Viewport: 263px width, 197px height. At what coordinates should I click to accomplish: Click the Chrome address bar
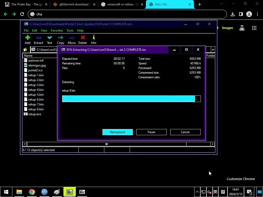point(127,14)
